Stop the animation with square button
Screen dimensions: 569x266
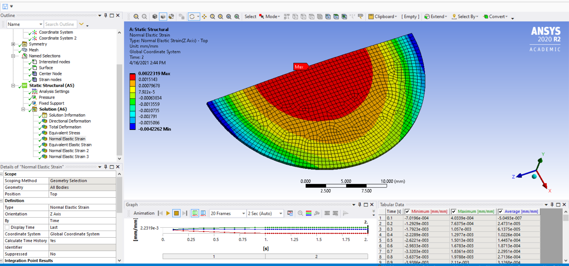pyautogui.click(x=176, y=213)
